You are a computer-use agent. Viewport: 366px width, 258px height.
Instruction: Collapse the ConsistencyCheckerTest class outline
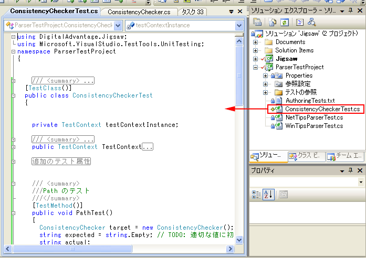click(13, 95)
